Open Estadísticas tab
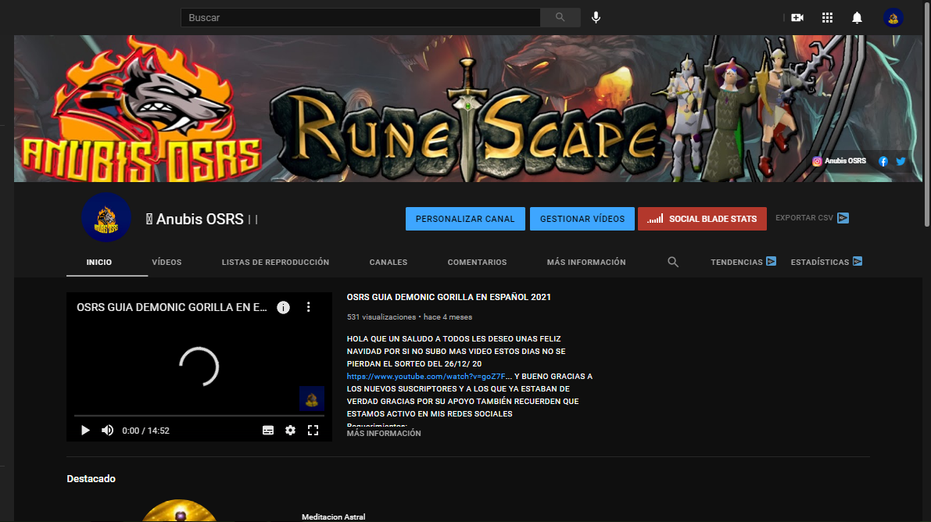This screenshot has height=522, width=931. pos(826,262)
